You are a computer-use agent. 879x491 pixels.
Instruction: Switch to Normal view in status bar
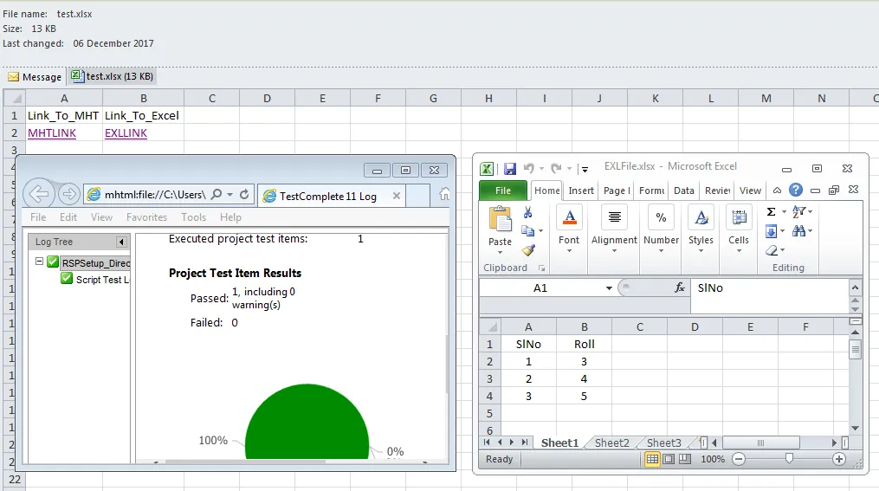tap(652, 459)
